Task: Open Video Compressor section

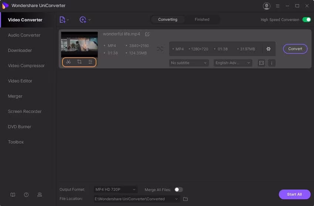Action: (26, 66)
